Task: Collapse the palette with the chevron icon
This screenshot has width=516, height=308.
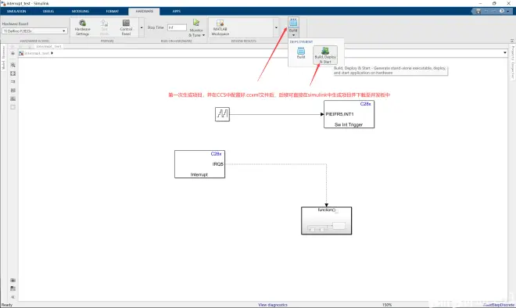Action: pyautogui.click(x=13, y=297)
